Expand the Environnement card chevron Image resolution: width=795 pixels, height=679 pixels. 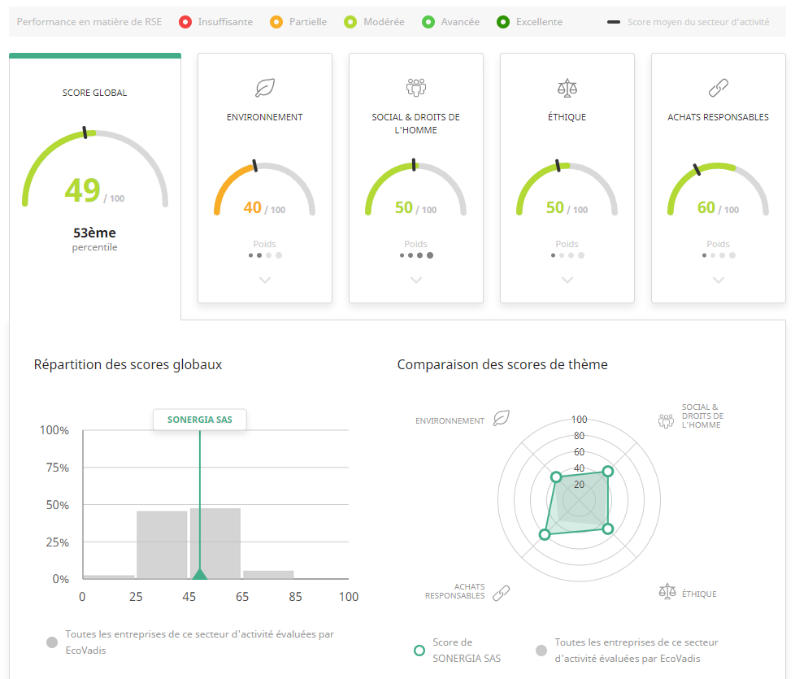(264, 280)
